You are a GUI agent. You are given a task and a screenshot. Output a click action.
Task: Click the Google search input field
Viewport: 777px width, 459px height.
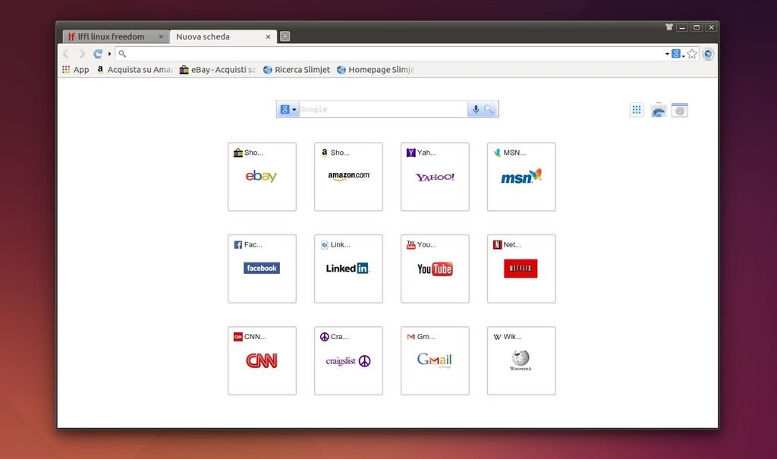click(382, 109)
